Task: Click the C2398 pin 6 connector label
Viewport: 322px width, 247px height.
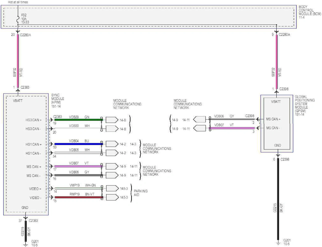Action: coord(281,159)
